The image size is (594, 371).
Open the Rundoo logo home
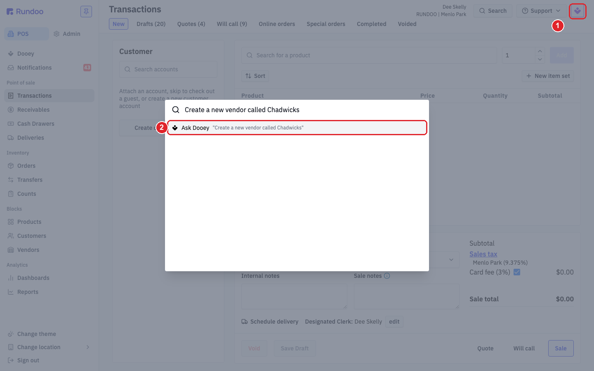click(25, 12)
